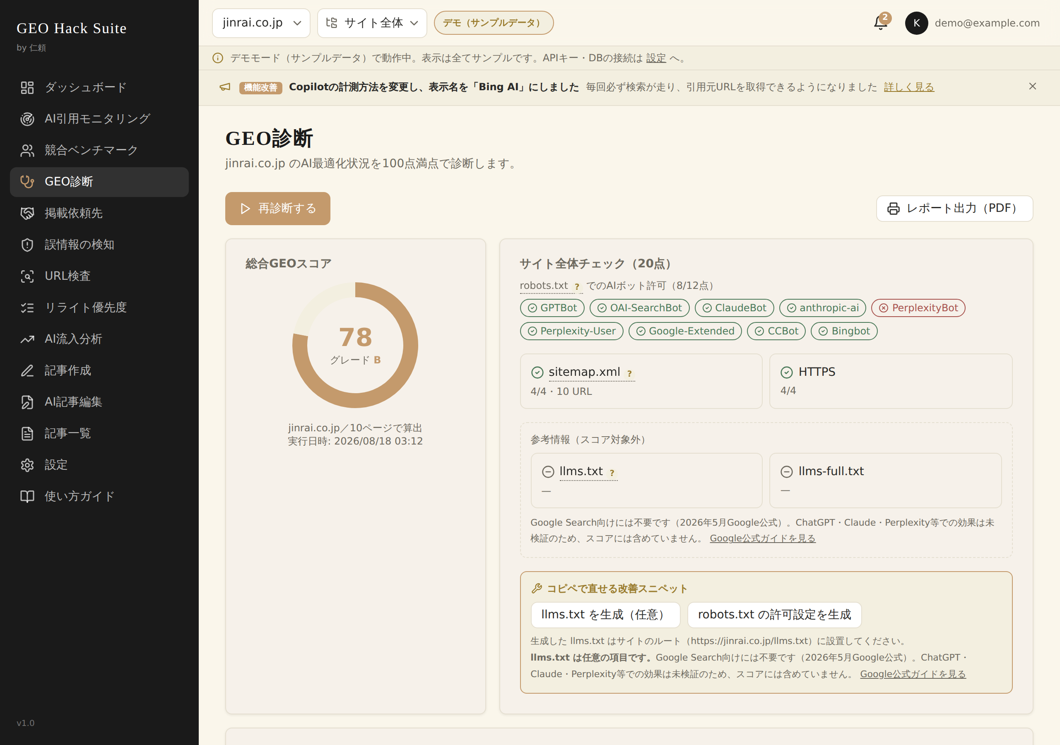Image resolution: width=1060 pixels, height=745 pixels.
Task: Click llms.txt を生成（任意）button
Action: point(605,615)
